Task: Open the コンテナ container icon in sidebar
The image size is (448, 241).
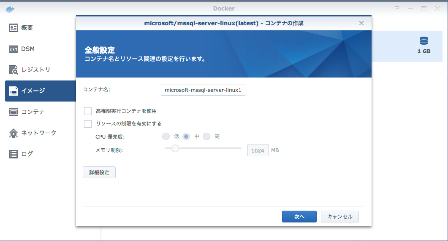Action: [x=14, y=112]
